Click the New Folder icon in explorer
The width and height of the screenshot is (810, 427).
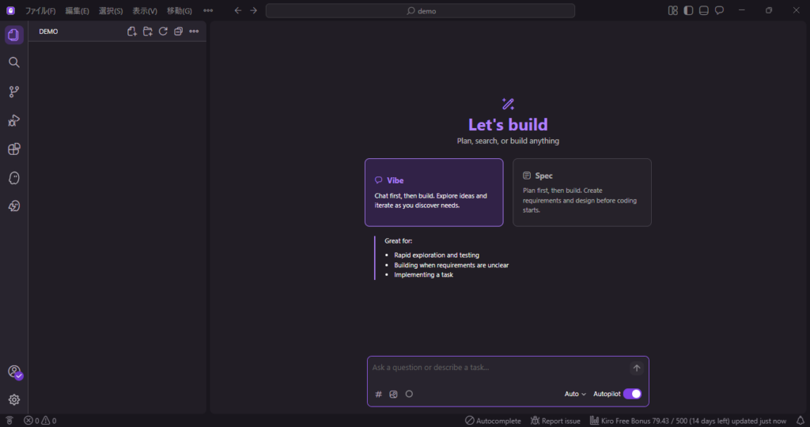tap(148, 32)
